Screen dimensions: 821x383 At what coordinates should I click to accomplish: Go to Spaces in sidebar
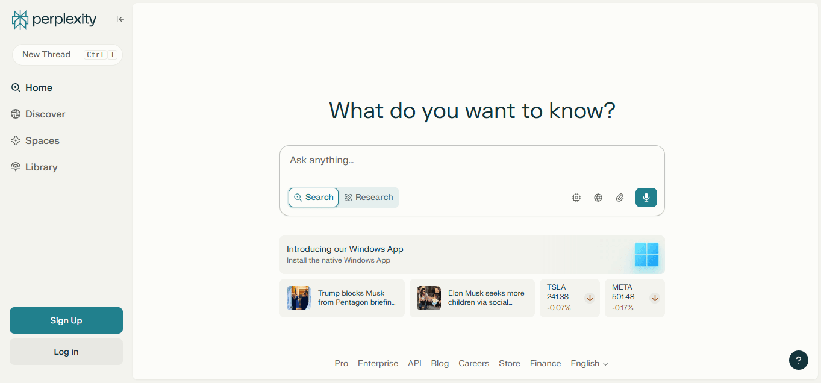point(42,141)
